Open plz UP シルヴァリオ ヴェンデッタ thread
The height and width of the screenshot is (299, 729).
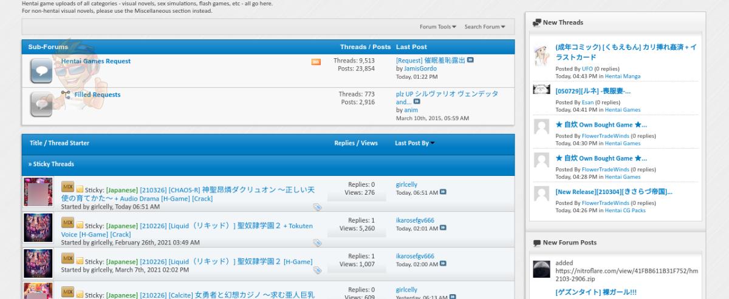[447, 98]
